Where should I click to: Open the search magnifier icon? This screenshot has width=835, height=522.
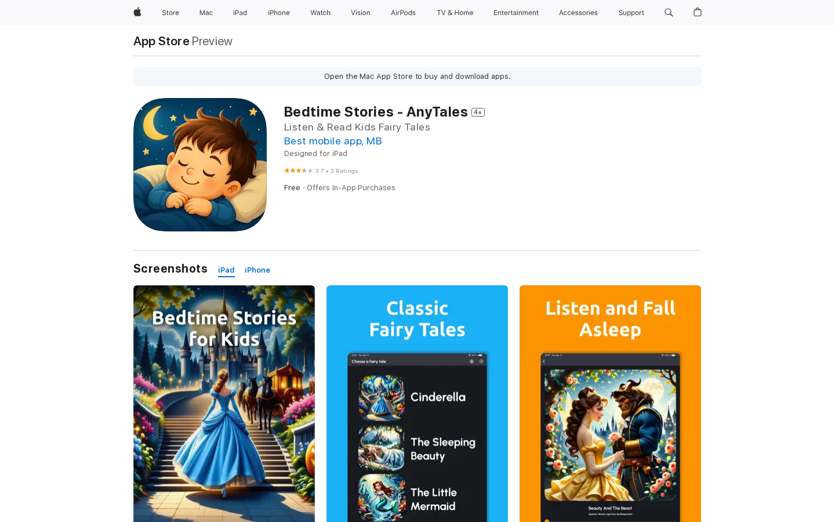(669, 12)
